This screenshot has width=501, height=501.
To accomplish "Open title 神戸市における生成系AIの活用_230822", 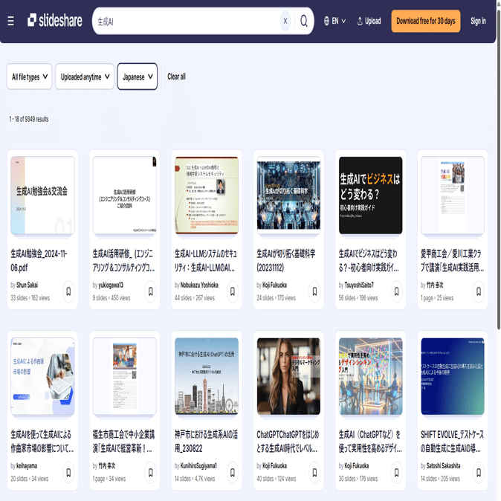I will 206,442.
